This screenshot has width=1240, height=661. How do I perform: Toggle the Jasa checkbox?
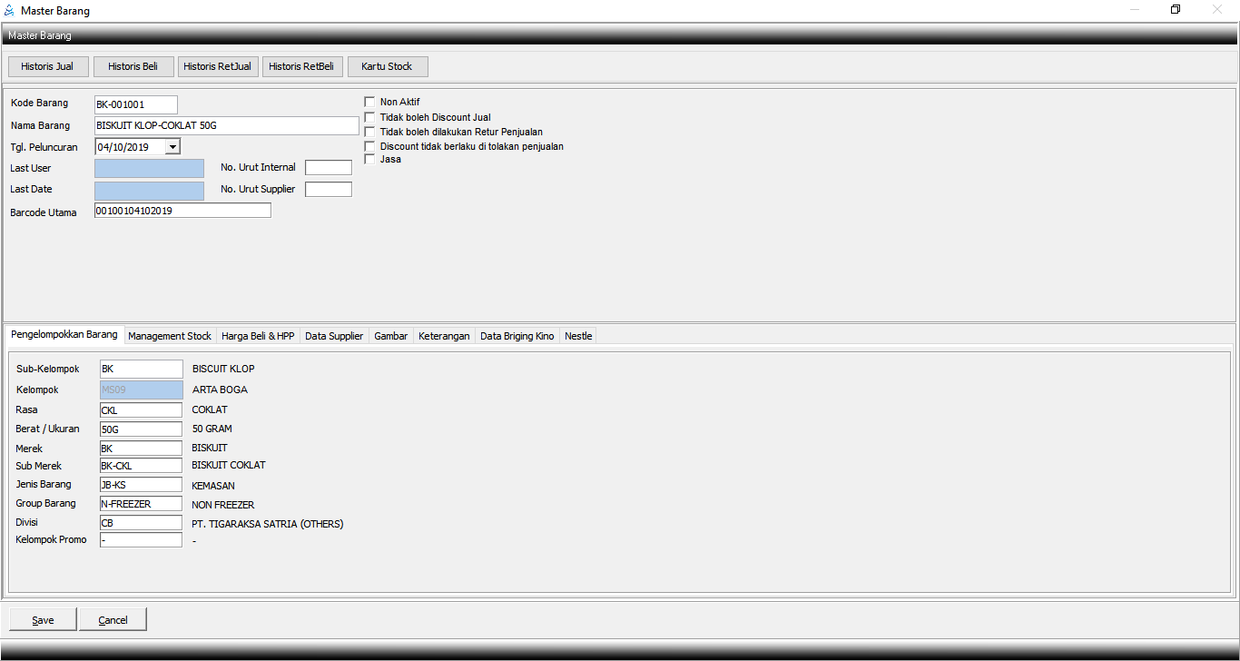tap(369, 160)
